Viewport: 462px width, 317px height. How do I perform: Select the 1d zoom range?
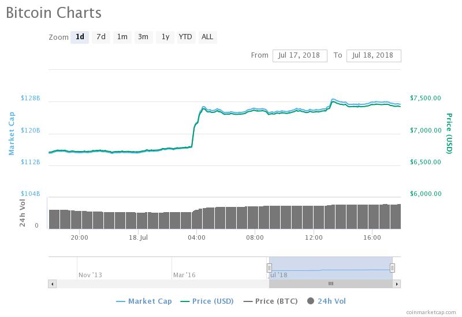(x=80, y=37)
